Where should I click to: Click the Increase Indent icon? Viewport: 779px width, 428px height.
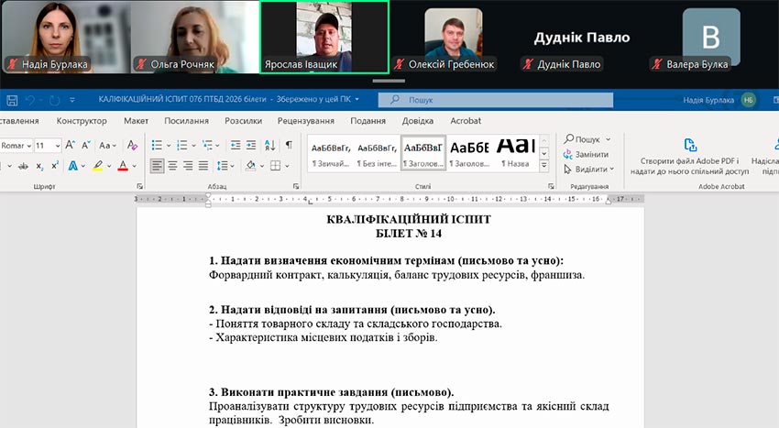[251, 145]
